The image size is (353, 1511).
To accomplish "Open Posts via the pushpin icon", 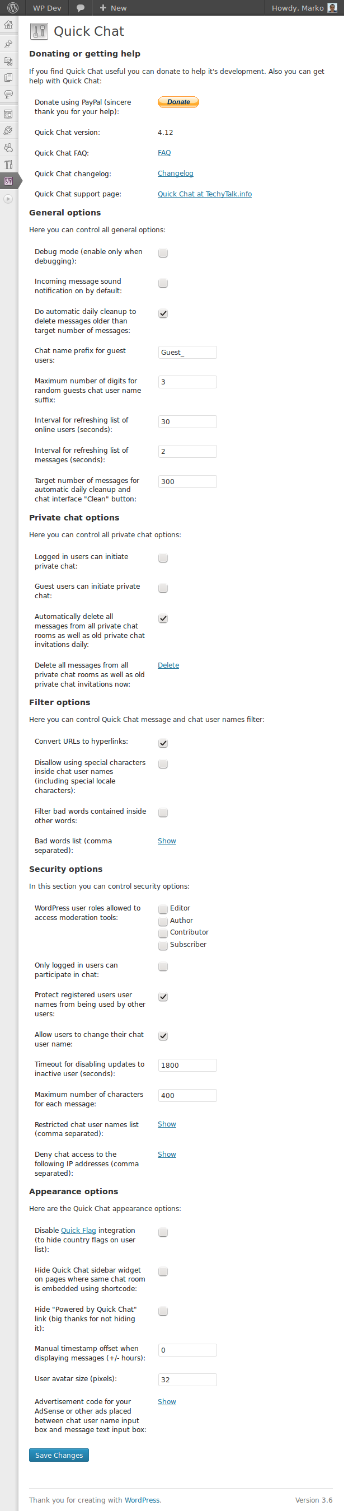I will pos(8,44).
